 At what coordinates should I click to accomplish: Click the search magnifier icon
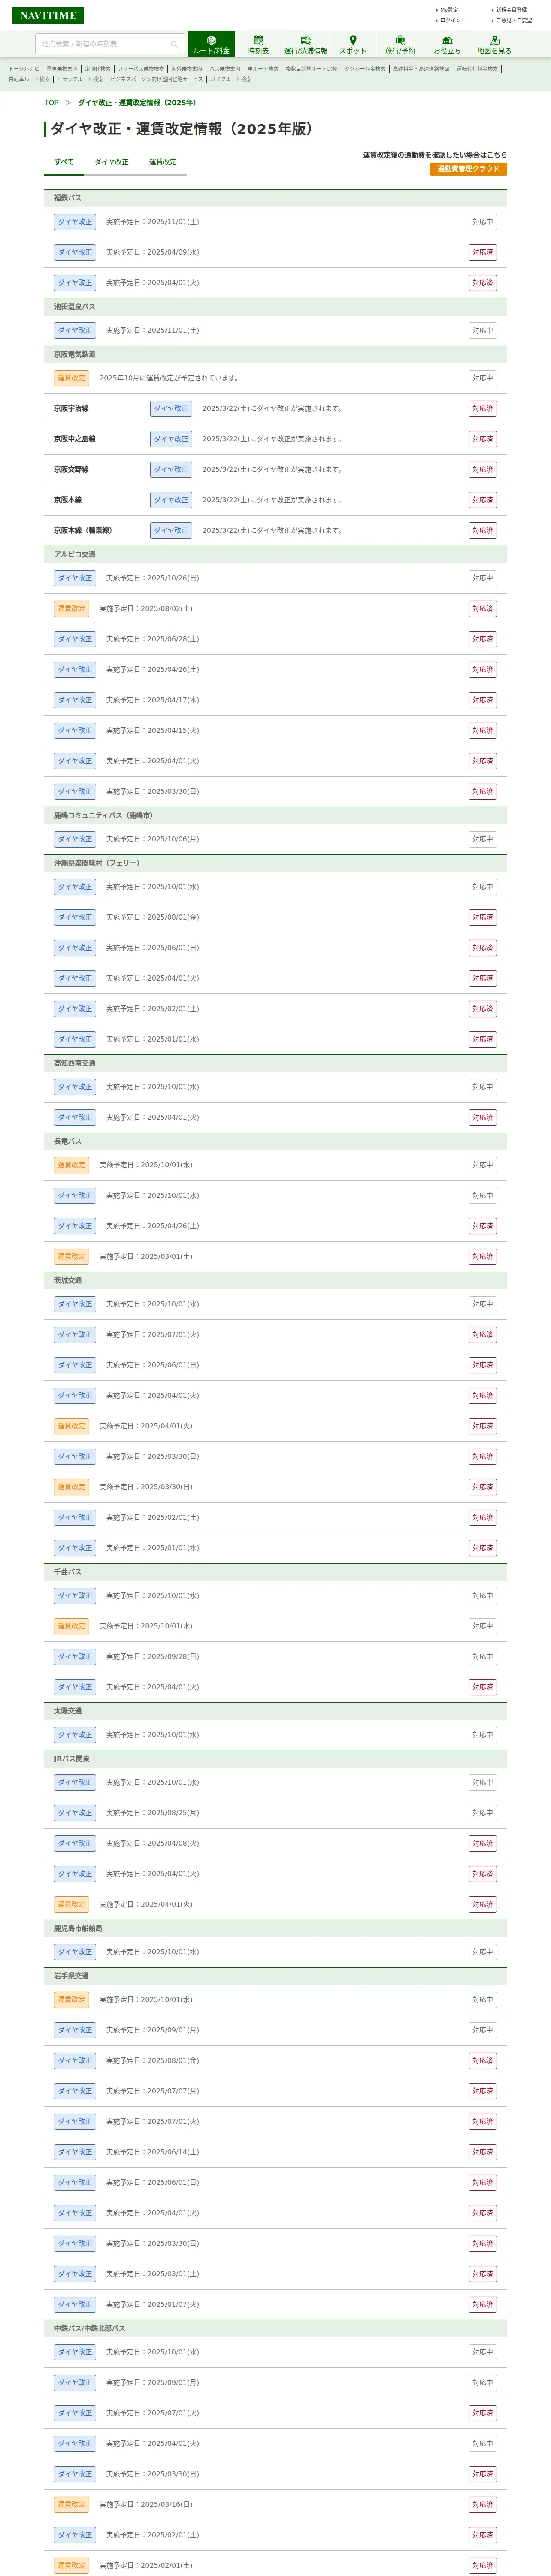pyautogui.click(x=174, y=44)
